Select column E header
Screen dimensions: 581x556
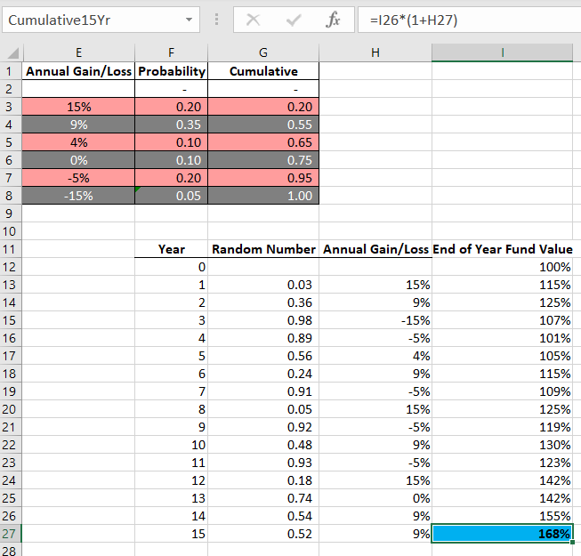click(79, 53)
